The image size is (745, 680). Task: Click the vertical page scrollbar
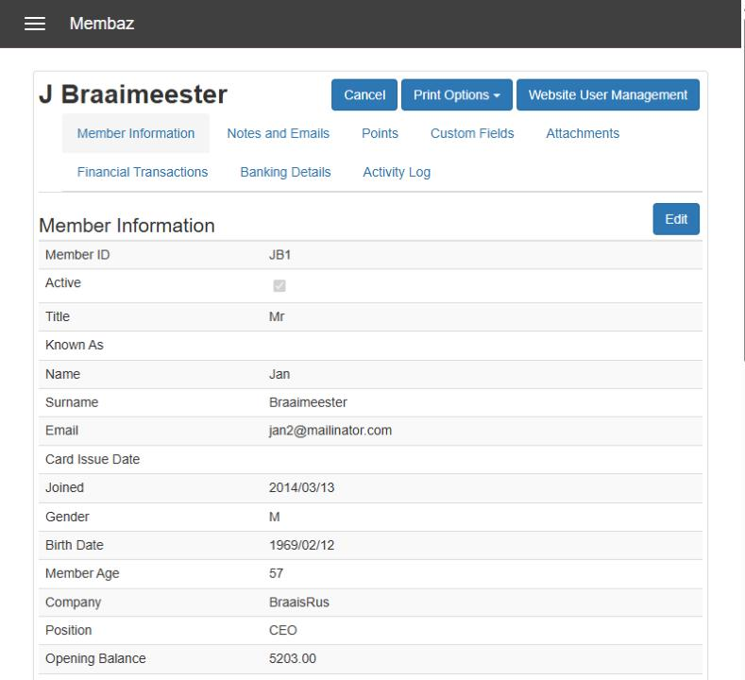click(x=743, y=190)
